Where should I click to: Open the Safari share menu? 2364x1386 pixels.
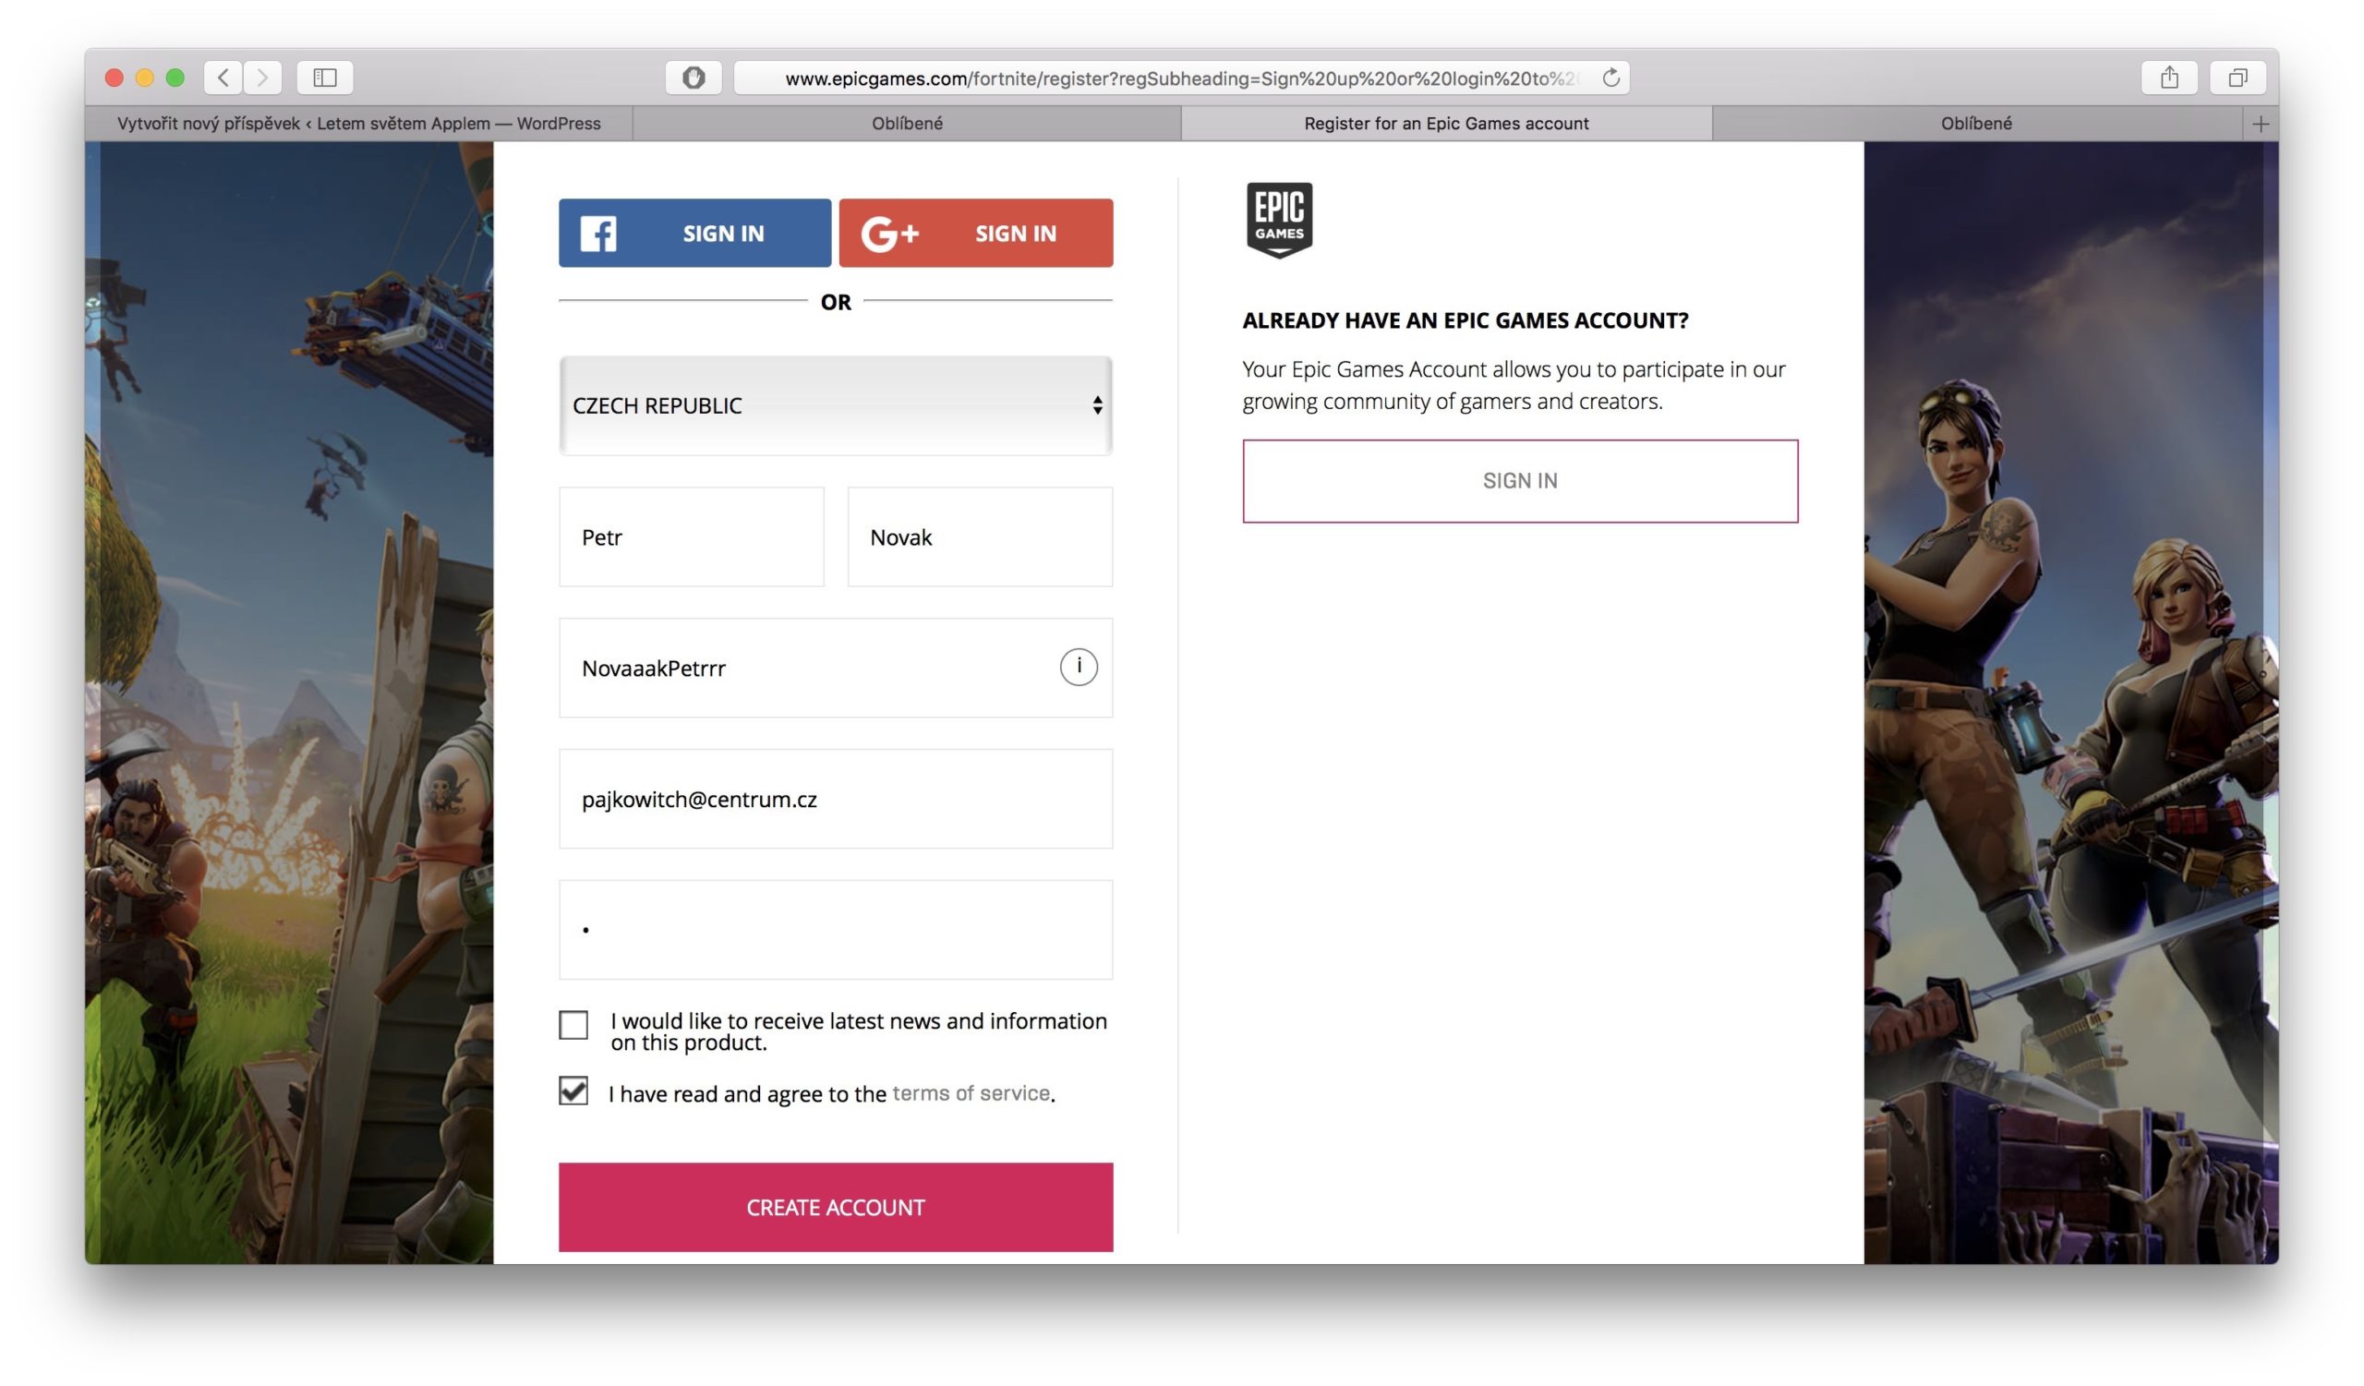click(x=2169, y=78)
